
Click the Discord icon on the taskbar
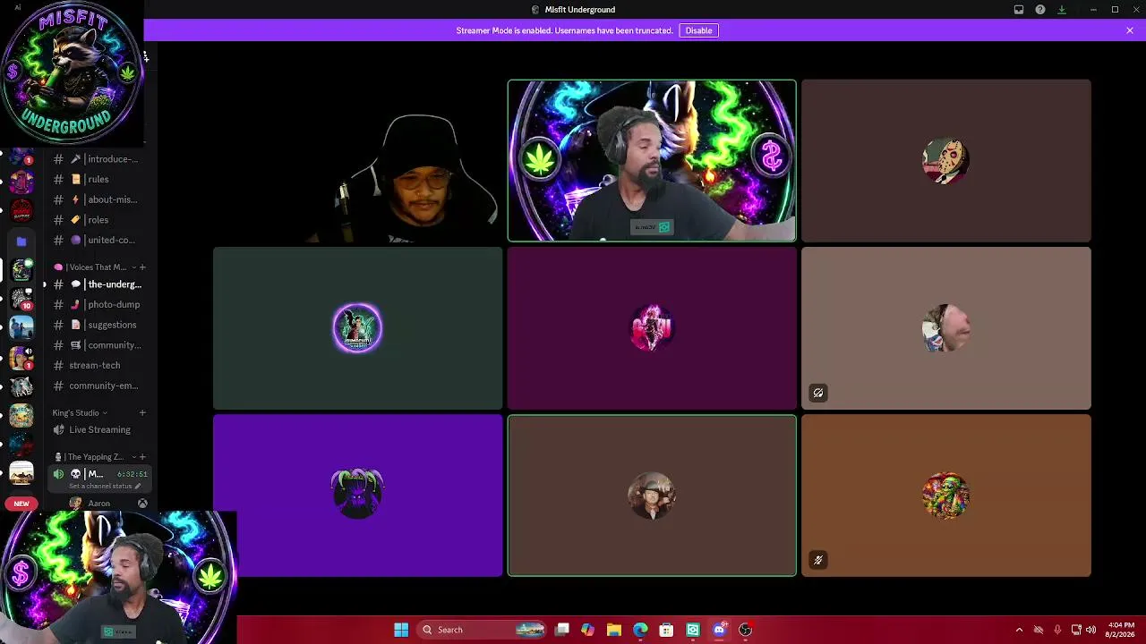click(719, 630)
